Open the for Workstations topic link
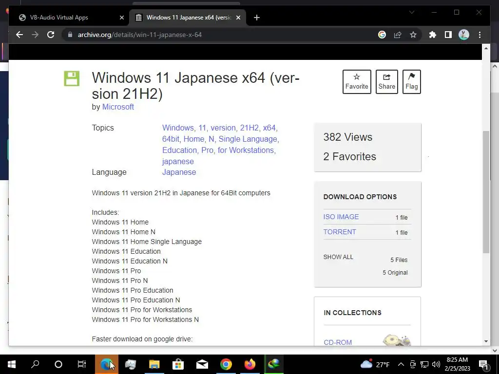Image resolution: width=499 pixels, height=374 pixels. [x=246, y=150]
